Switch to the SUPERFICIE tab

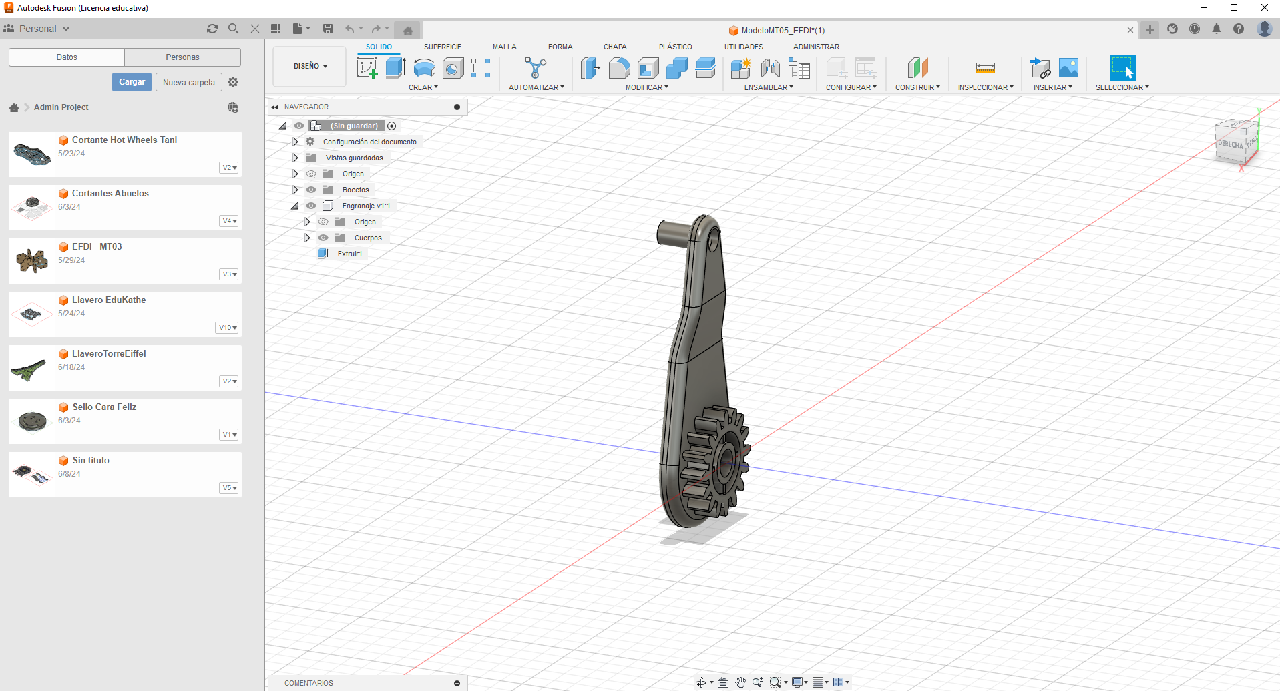click(x=443, y=47)
